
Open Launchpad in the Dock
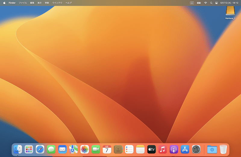click(x=29, y=149)
